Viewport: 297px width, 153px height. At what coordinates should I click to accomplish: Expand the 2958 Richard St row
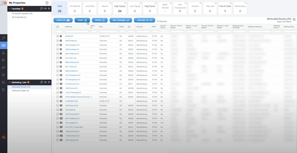[54, 88]
